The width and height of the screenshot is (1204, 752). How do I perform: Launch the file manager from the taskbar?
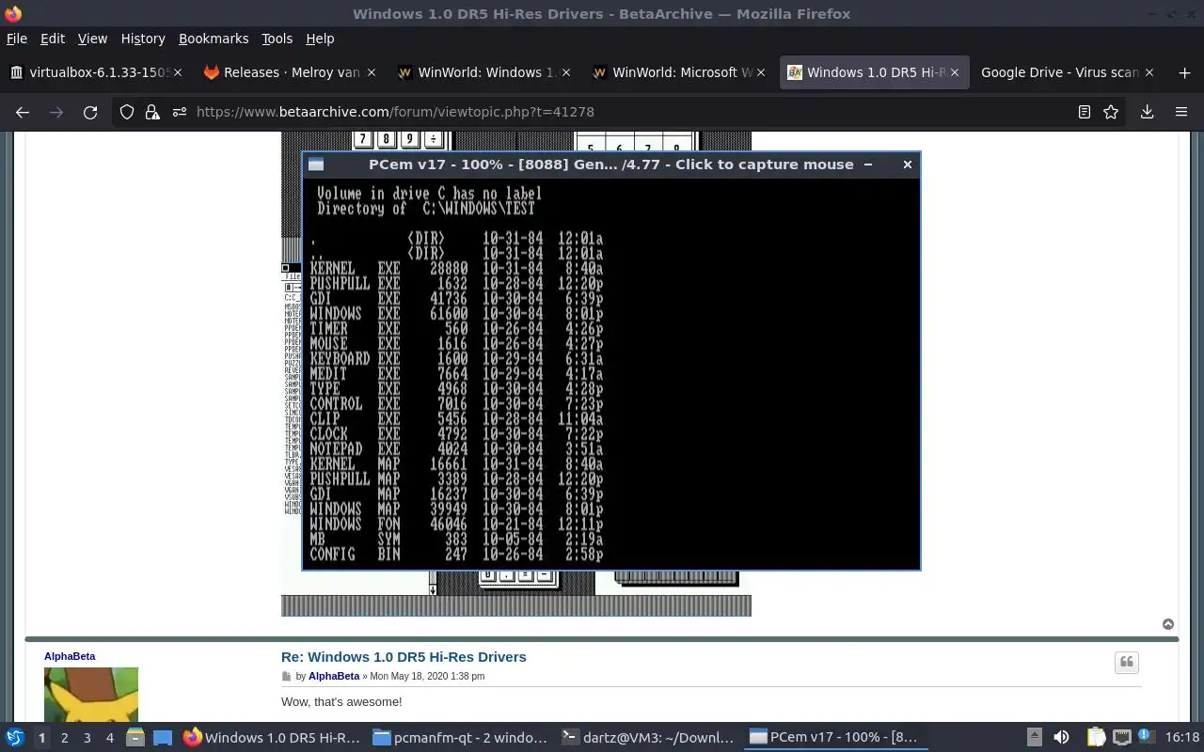(x=135, y=738)
